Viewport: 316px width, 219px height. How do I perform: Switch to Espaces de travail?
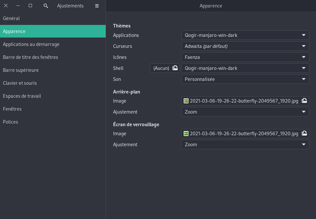tap(53, 96)
